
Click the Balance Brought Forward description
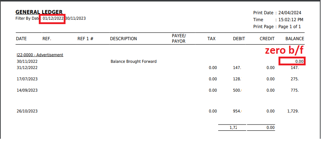tap(134, 61)
